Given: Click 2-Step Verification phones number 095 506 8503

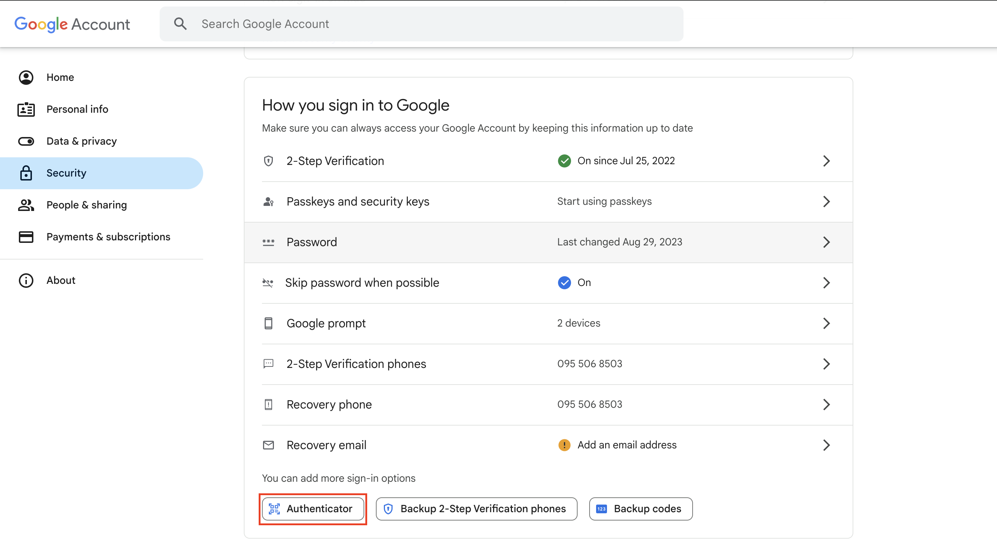Looking at the screenshot, I should click(x=590, y=364).
